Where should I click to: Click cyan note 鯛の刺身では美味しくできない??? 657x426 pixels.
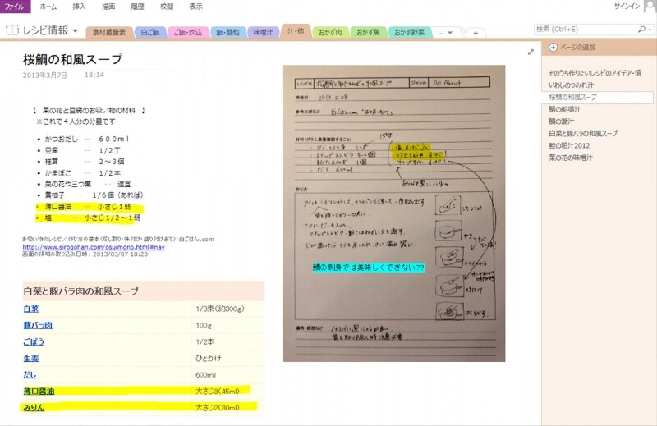tap(369, 268)
